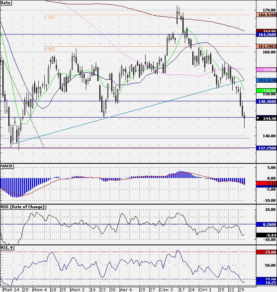This screenshot has height=292, width=277.
Task: Click the -10.00 label in MACD panel
Action: pos(269,201)
